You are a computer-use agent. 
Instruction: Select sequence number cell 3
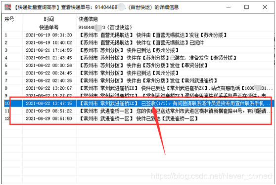[6, 50]
